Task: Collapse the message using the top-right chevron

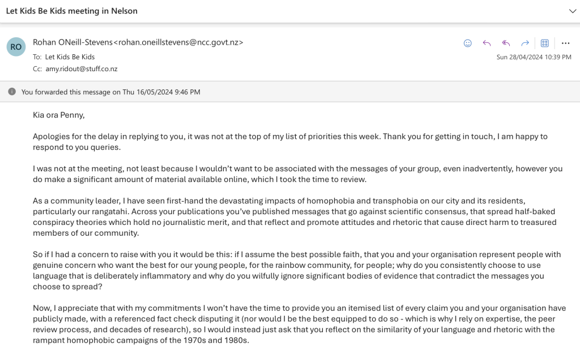Action: pyautogui.click(x=572, y=11)
